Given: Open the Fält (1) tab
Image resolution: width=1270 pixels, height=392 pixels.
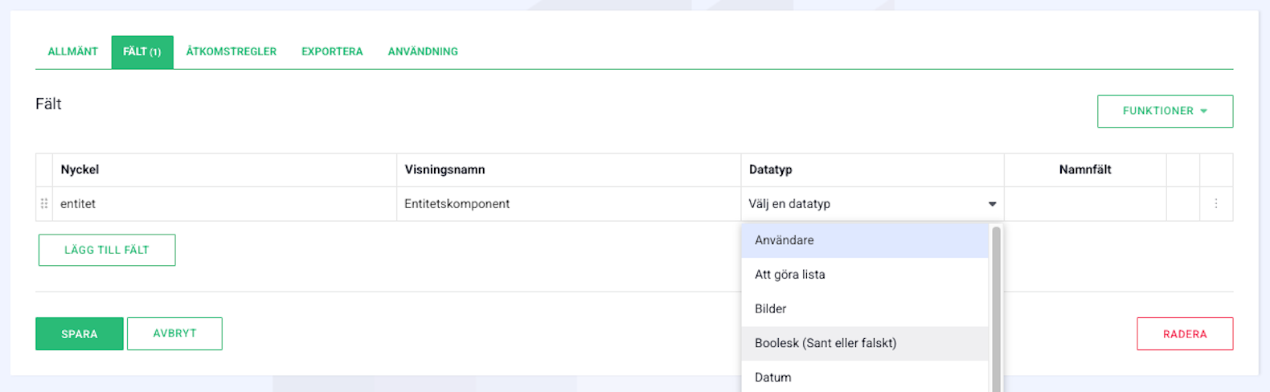Looking at the screenshot, I should tap(142, 51).
